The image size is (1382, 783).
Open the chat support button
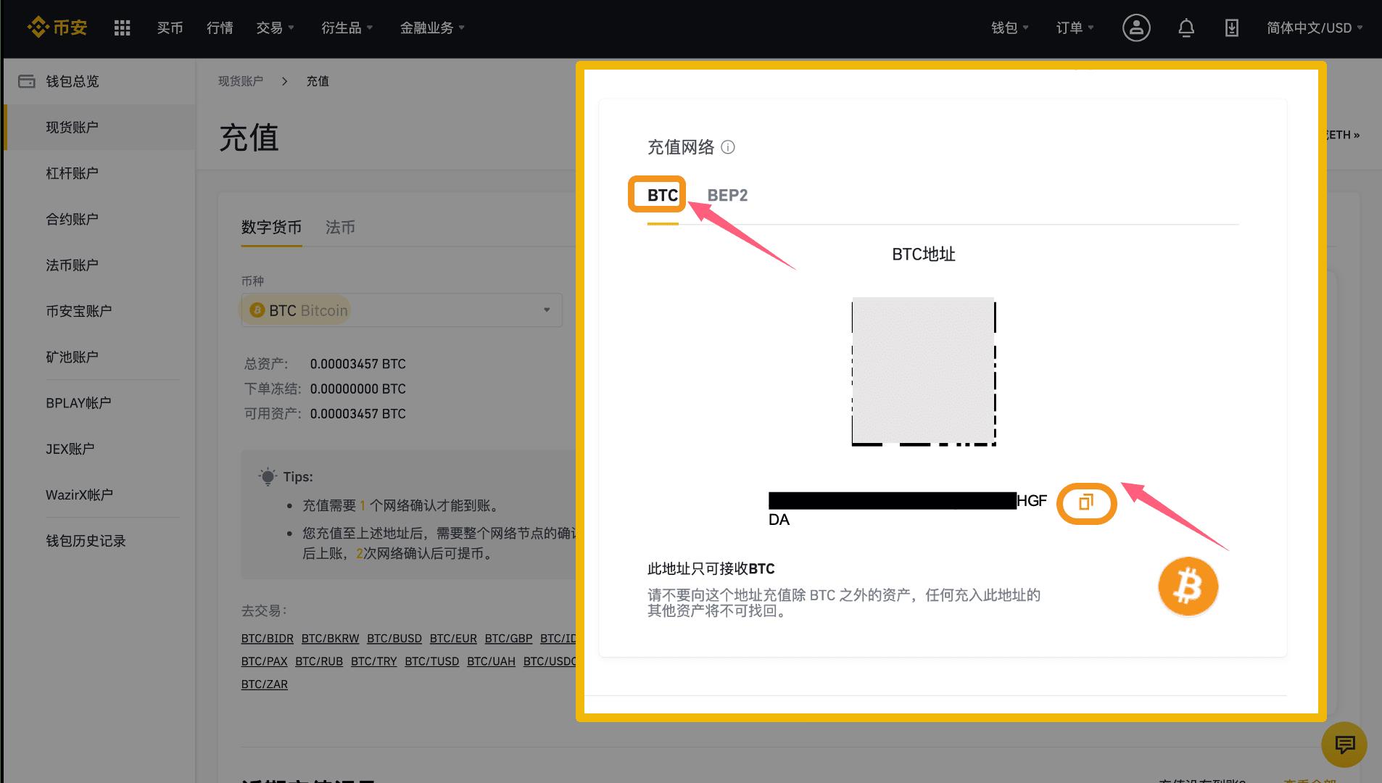(1344, 745)
